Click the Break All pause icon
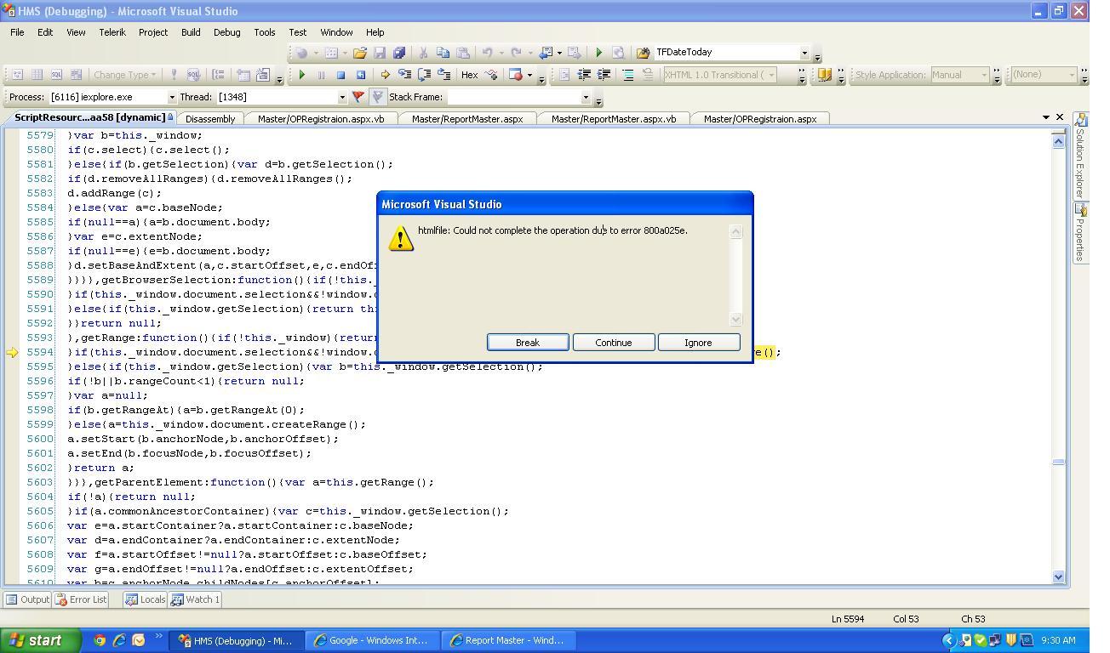Viewport: 1110px width, 653px height. pyautogui.click(x=321, y=75)
